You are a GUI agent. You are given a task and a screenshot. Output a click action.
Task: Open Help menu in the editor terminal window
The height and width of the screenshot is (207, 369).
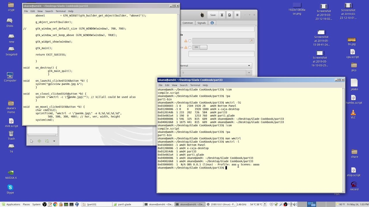coord(71,11)
